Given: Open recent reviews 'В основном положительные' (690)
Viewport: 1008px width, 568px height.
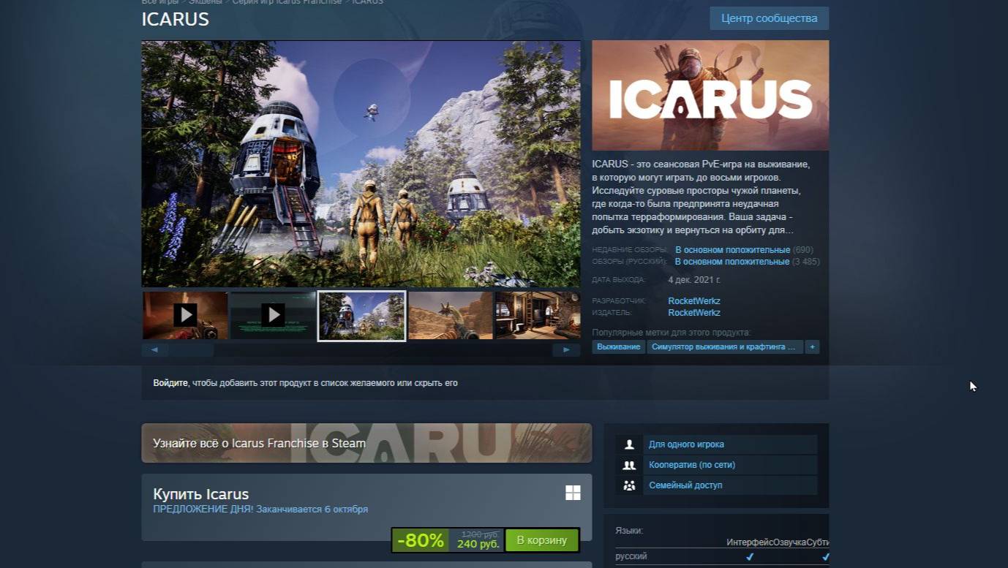Looking at the screenshot, I should point(732,250).
